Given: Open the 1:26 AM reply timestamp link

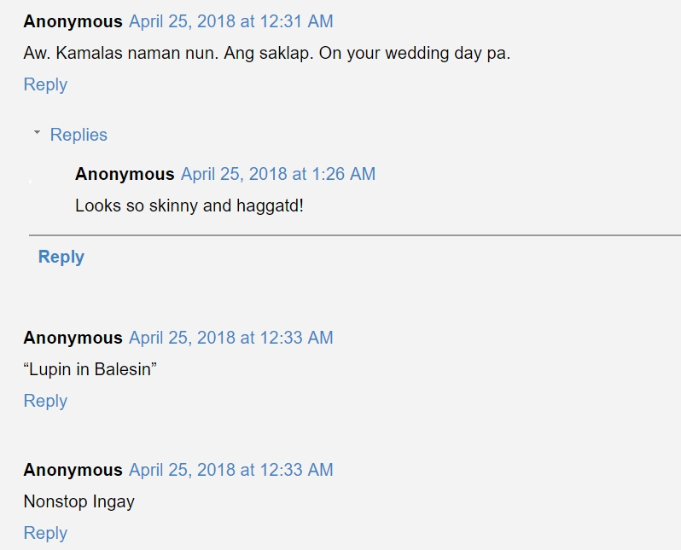Looking at the screenshot, I should tap(278, 174).
